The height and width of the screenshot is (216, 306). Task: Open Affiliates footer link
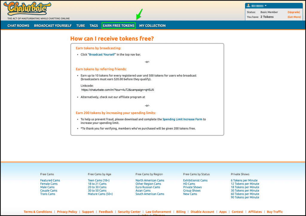pyautogui.click(x=255, y=212)
